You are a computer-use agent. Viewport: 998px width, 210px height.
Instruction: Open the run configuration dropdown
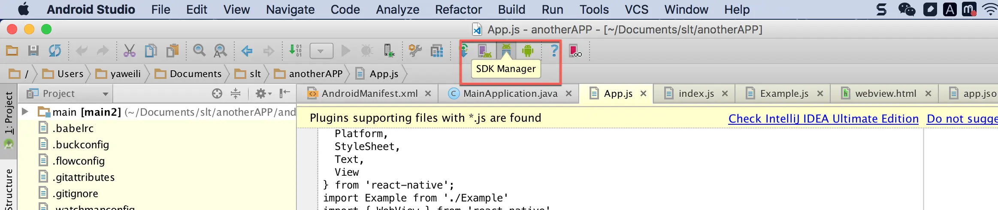tap(321, 51)
